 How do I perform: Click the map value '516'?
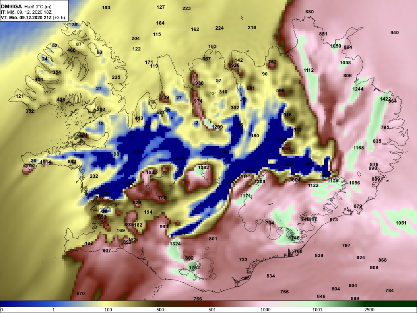pos(287,115)
